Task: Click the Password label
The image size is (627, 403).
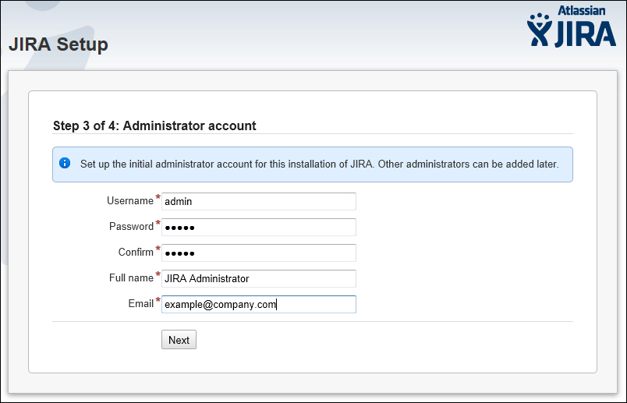Action: 131,226
